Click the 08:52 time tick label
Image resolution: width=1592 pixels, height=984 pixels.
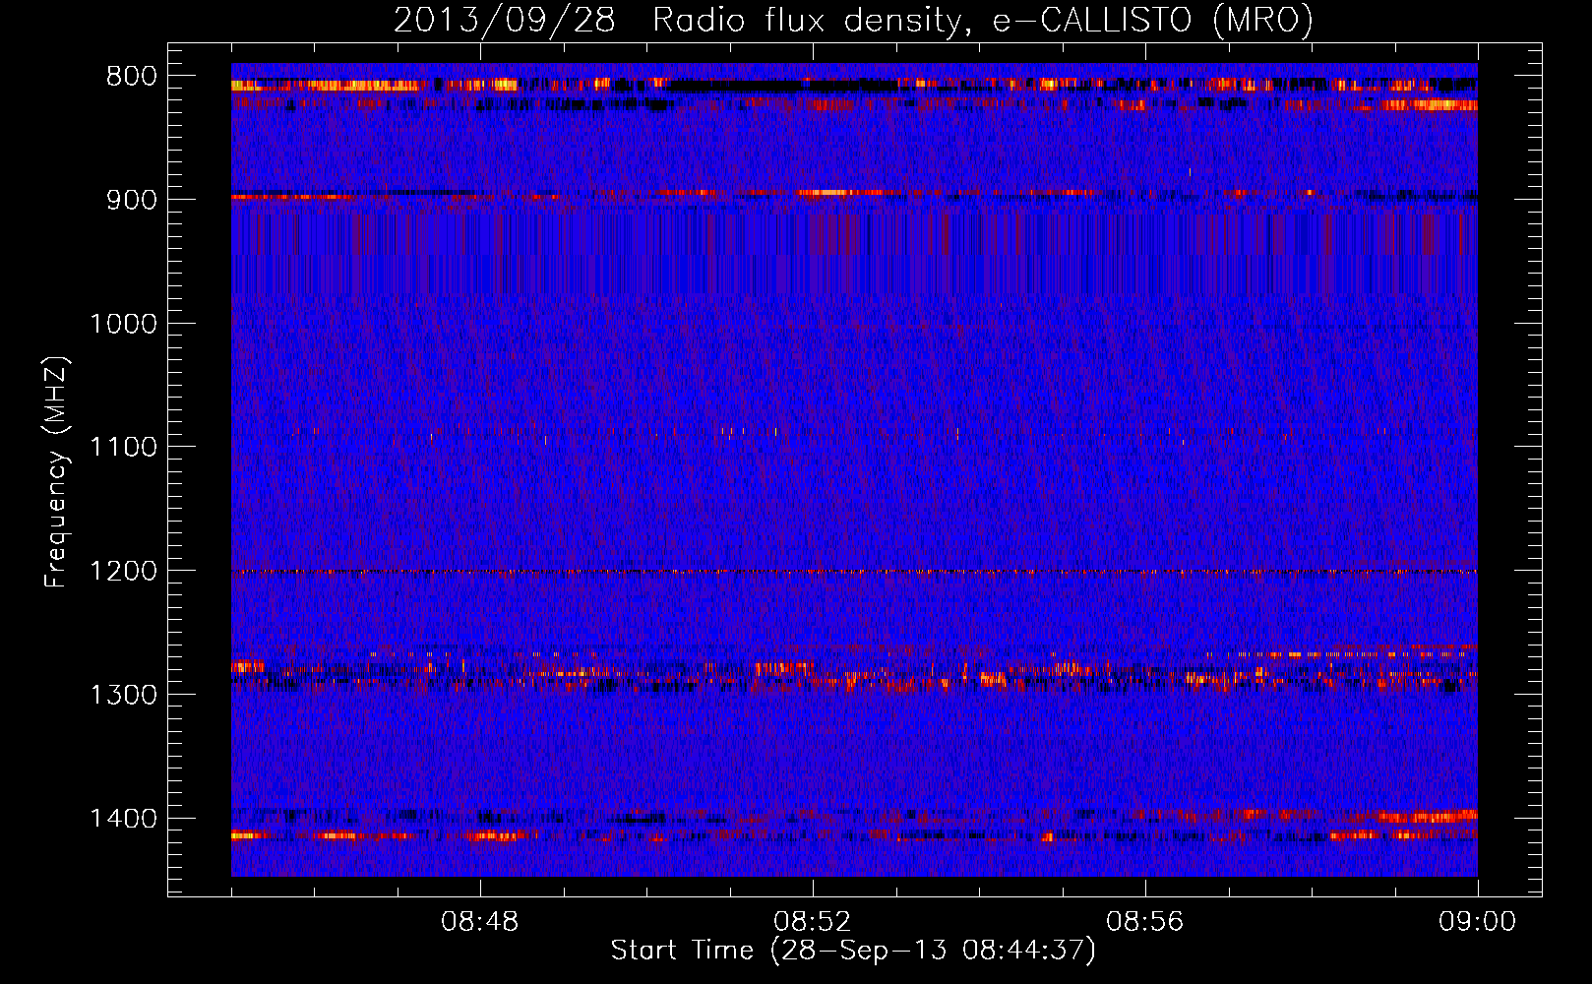coord(813,922)
